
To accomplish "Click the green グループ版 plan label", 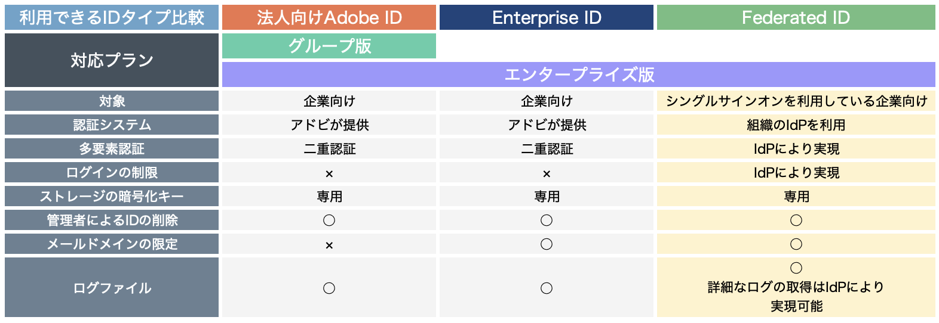I will coord(329,46).
